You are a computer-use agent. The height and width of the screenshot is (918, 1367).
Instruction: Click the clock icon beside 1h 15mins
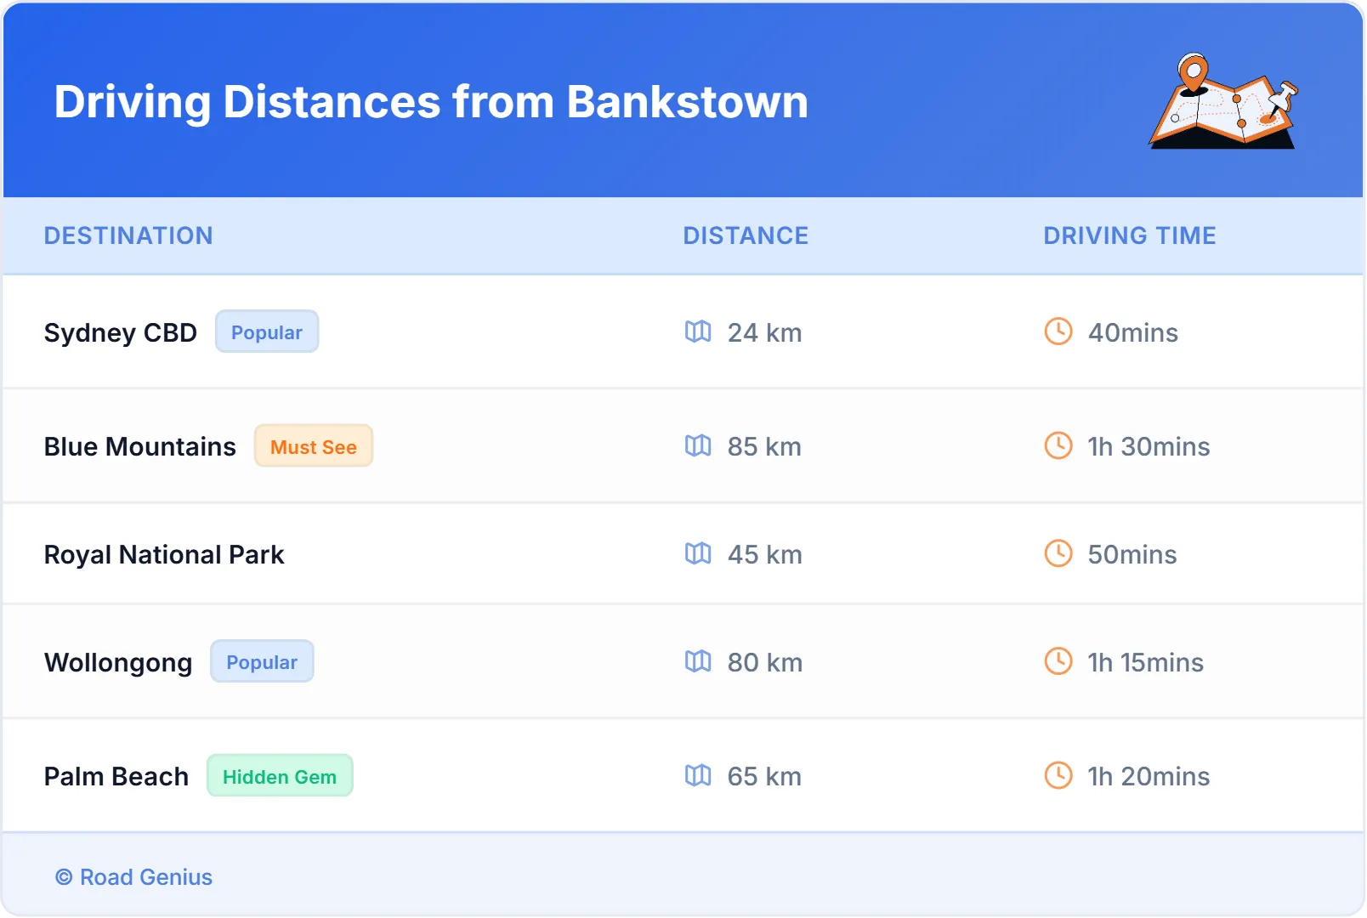click(x=1058, y=661)
